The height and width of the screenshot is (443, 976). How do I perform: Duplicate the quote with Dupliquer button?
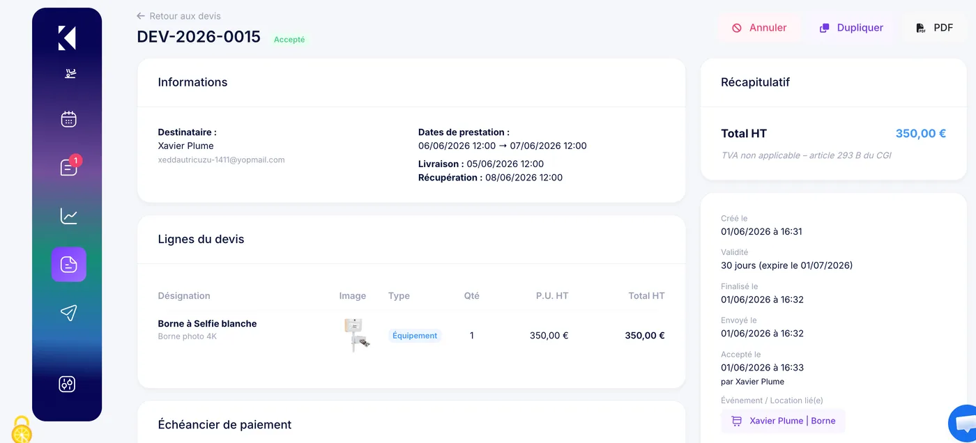(851, 28)
